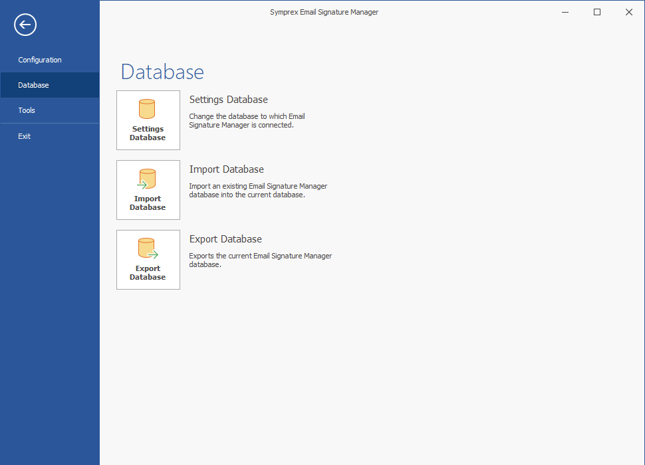Open the Configuration menu section

click(x=50, y=60)
